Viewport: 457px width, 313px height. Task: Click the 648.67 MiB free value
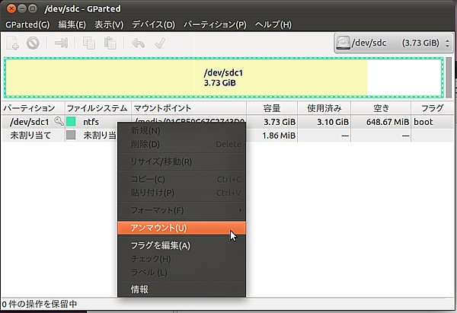(x=388, y=122)
